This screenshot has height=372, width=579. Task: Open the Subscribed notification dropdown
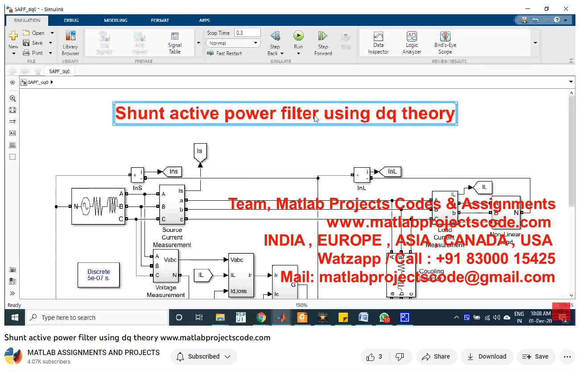(204, 357)
